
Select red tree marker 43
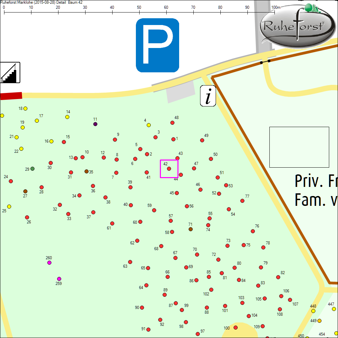177,158
